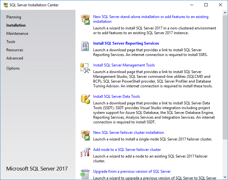Click the Management Tools wrench icon

pos(85,68)
